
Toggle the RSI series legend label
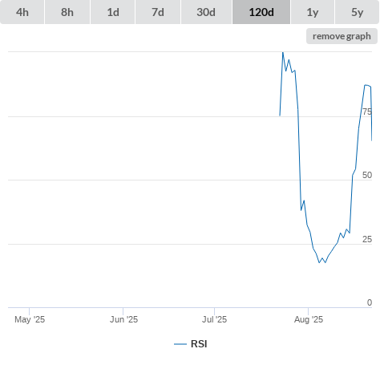199,344
